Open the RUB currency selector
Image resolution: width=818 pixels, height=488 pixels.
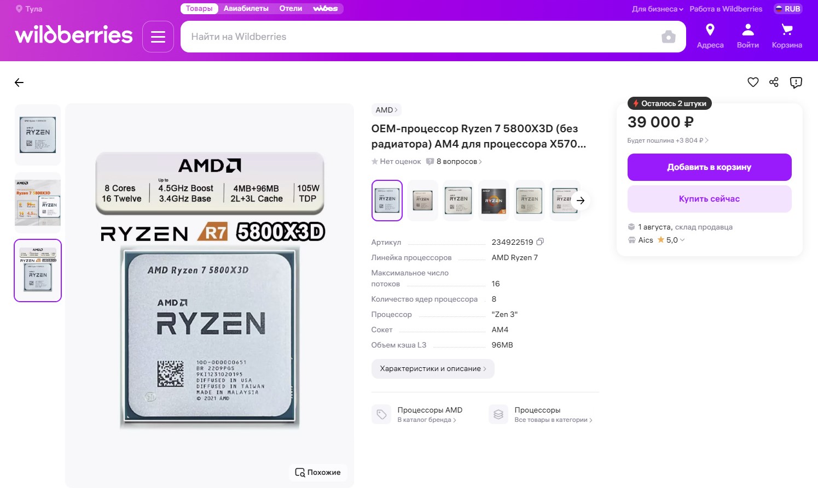(788, 9)
